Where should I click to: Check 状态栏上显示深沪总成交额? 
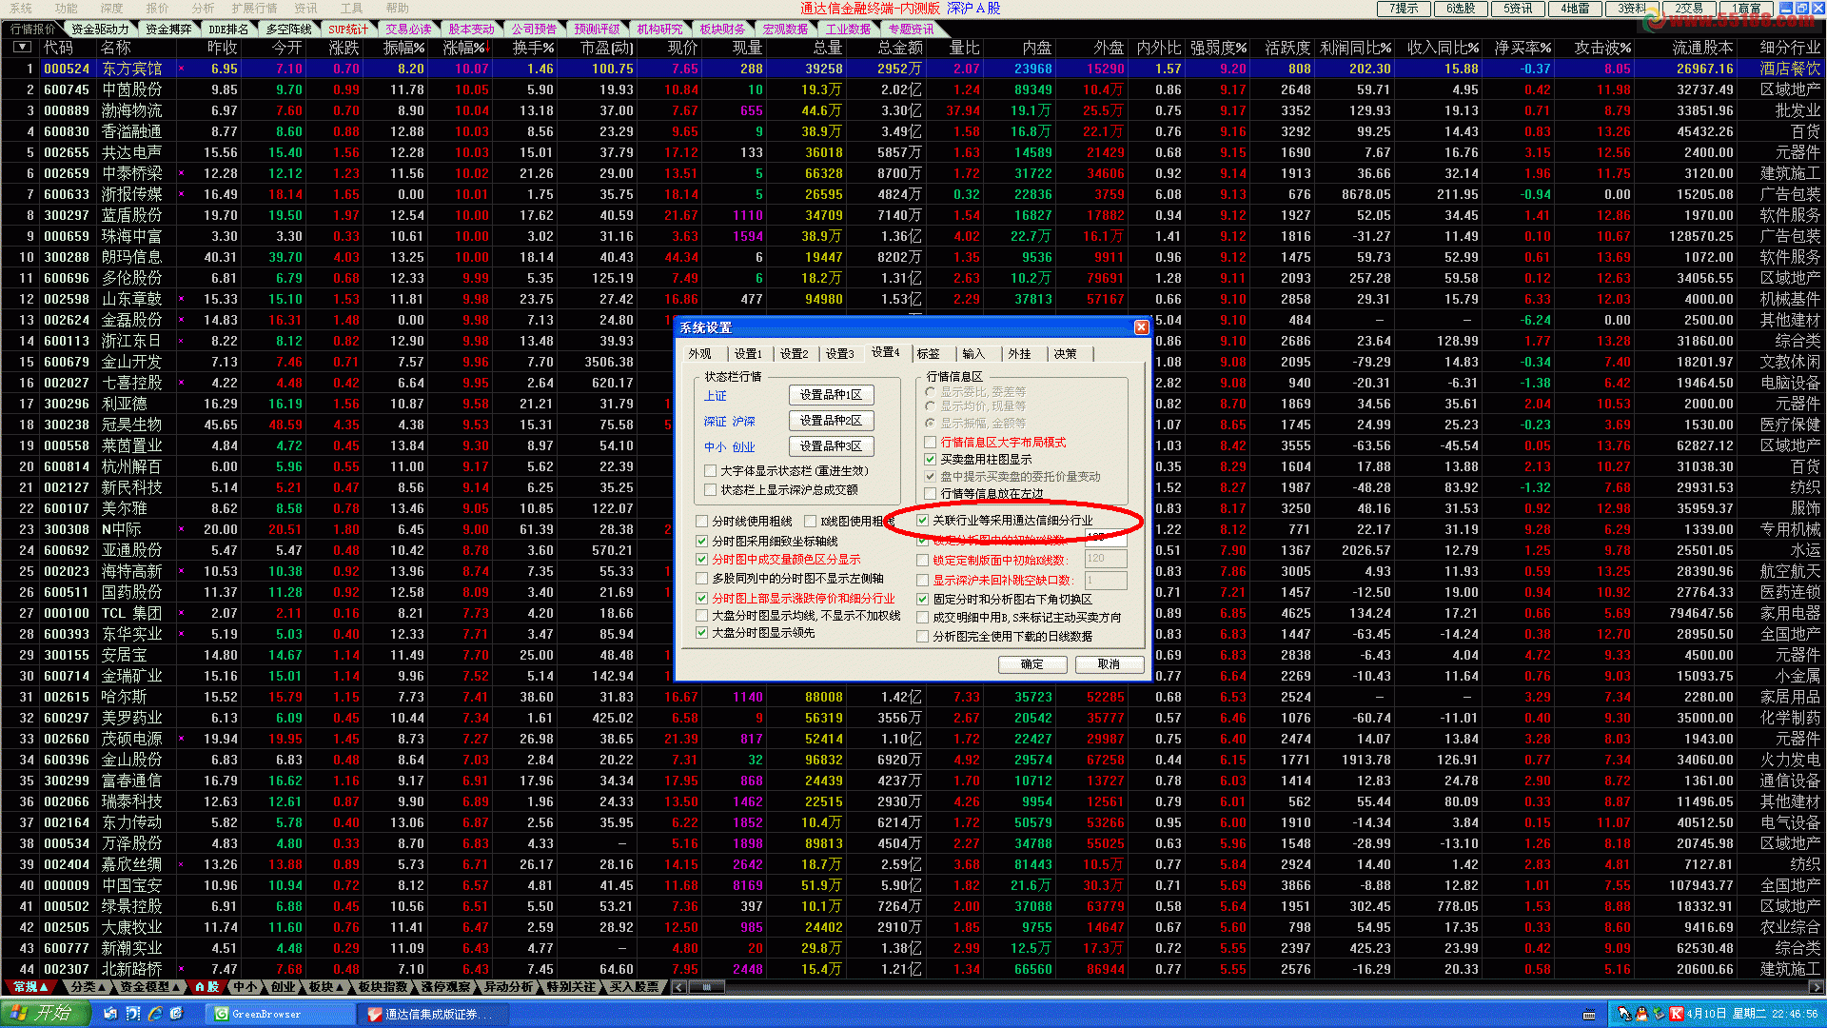(x=711, y=489)
